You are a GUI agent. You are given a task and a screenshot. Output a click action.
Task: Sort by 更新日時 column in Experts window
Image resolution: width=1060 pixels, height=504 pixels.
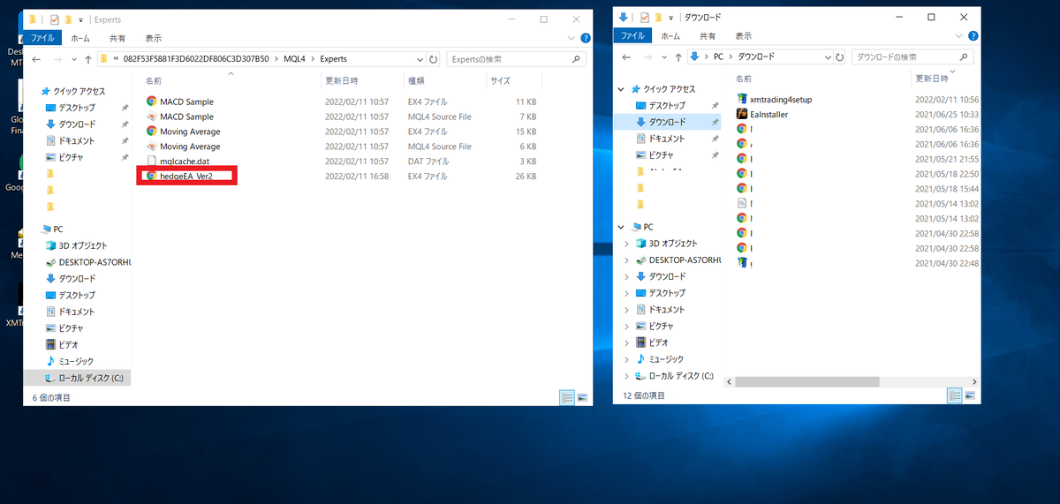coord(341,80)
